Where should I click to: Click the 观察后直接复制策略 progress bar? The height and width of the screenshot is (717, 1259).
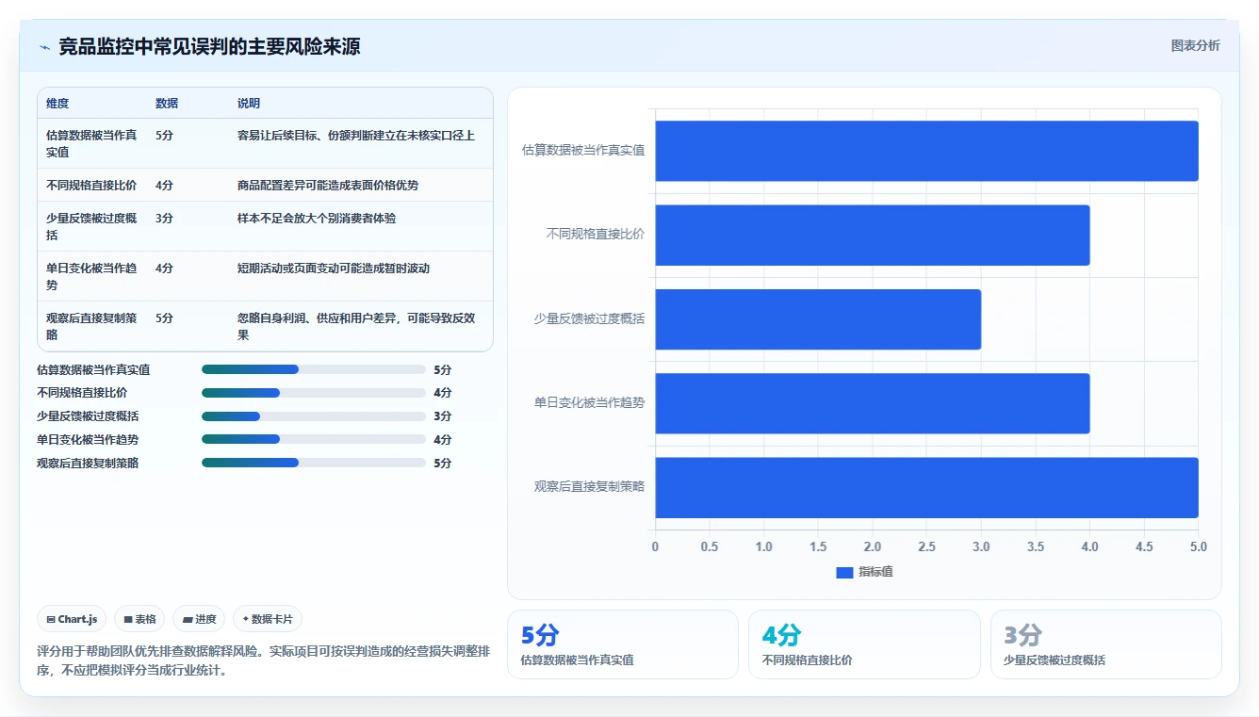[314, 463]
